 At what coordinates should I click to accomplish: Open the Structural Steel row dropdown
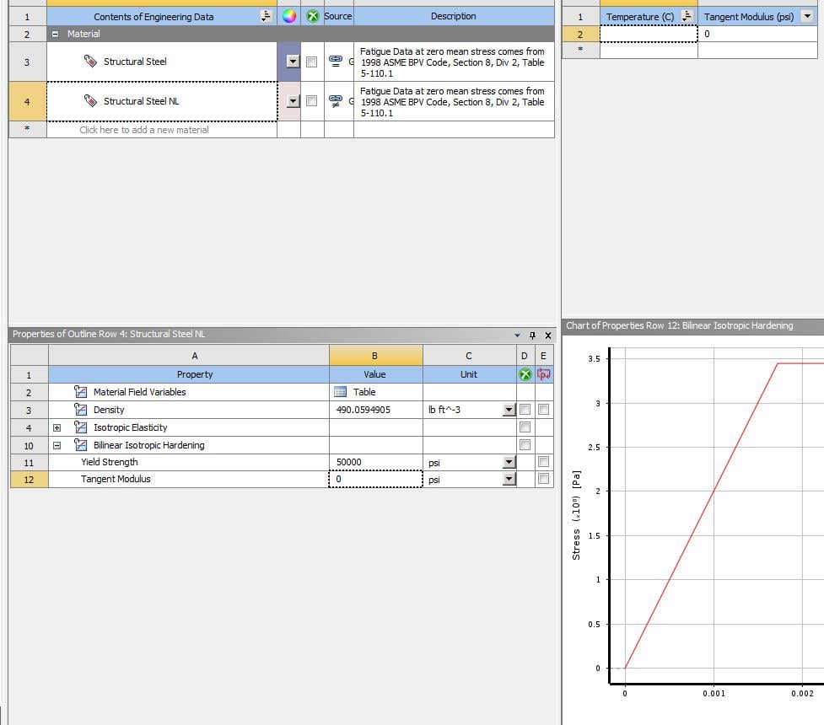294,62
